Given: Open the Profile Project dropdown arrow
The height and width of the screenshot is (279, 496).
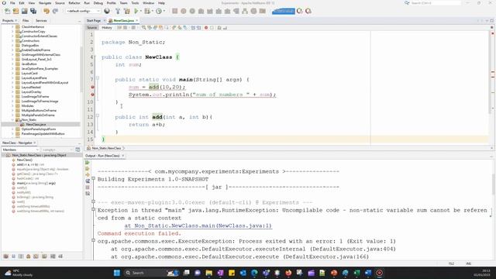Looking at the screenshot, I should [164, 11].
